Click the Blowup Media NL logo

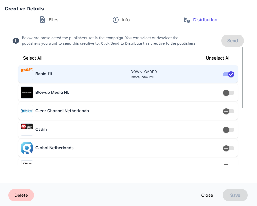point(27,93)
